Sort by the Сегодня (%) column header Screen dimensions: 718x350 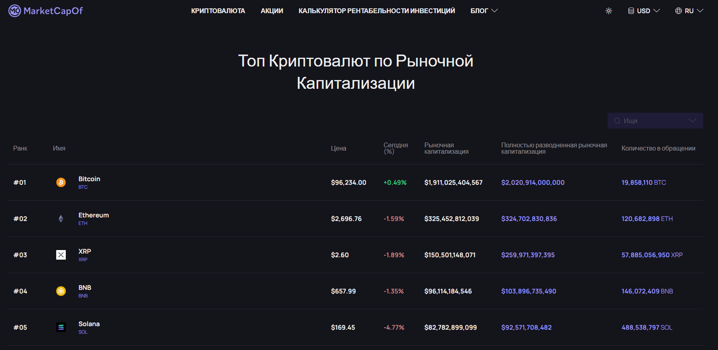tap(395, 148)
